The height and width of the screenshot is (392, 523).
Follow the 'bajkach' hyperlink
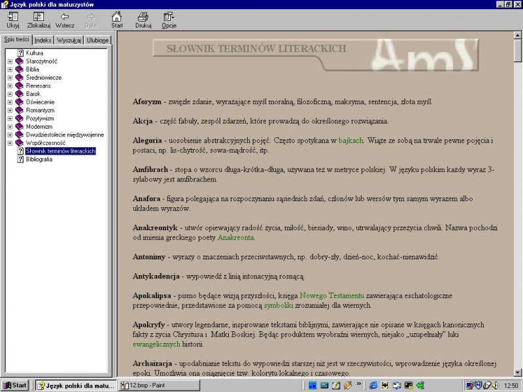pyautogui.click(x=350, y=141)
